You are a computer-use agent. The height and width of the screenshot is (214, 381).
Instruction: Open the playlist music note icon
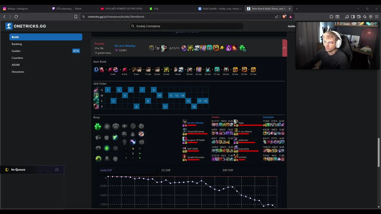coord(347,17)
